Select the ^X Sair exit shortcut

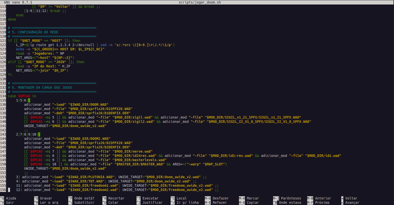point(7,202)
